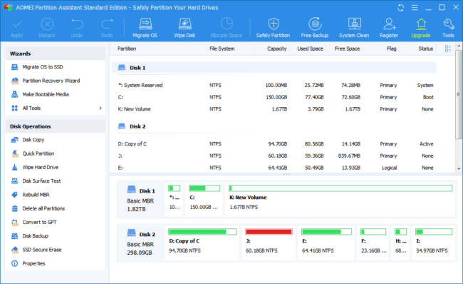Click the E: 64.41GB block in the disk map
Image resolution: width=463 pixels, height=284 pixels.
coord(326,243)
